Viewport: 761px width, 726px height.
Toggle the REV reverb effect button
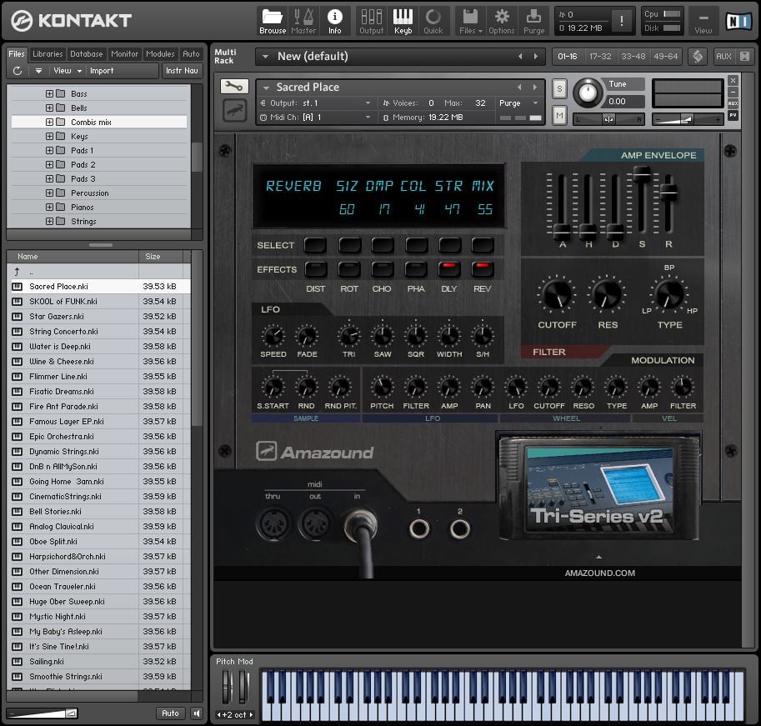[482, 269]
